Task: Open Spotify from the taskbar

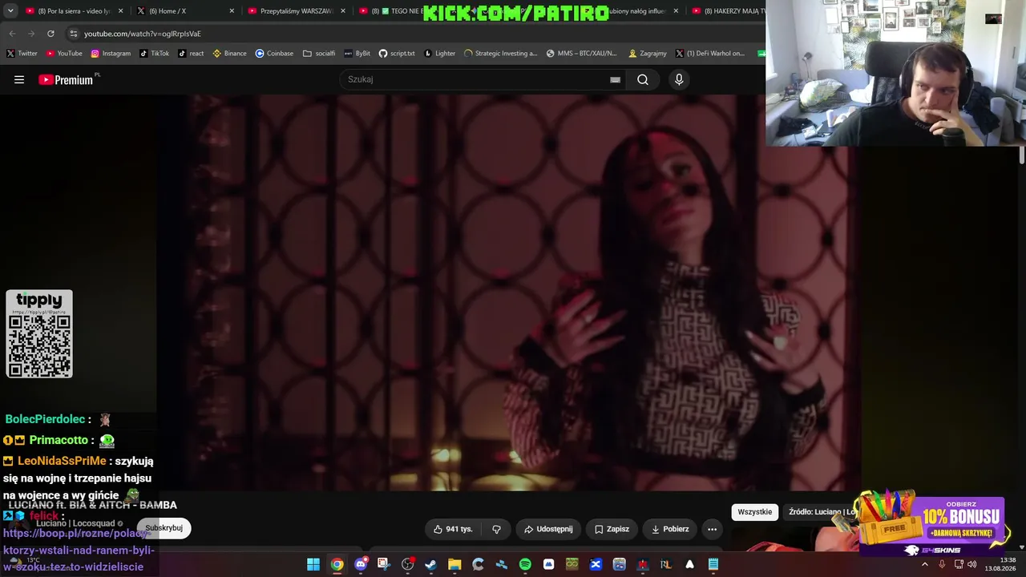Action: [x=525, y=564]
